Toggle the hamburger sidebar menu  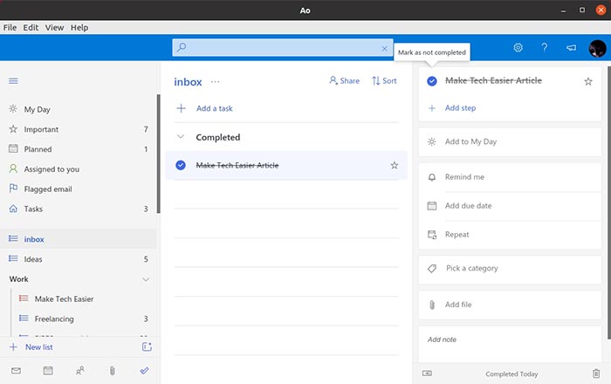click(13, 81)
